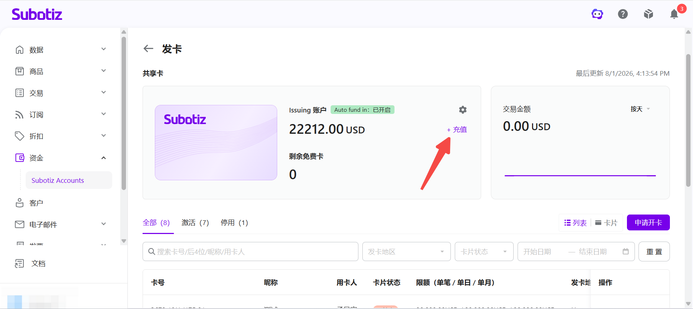Expand the 商品 sidebar menu

click(x=104, y=71)
